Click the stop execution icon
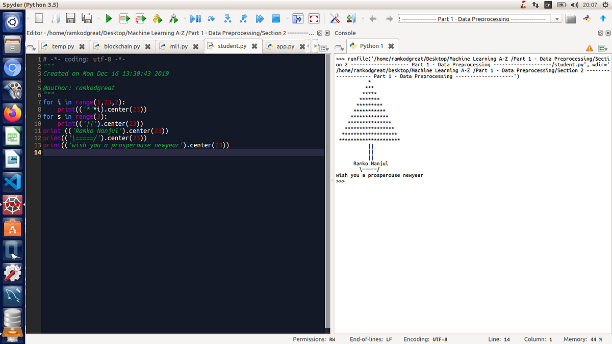 [276, 18]
